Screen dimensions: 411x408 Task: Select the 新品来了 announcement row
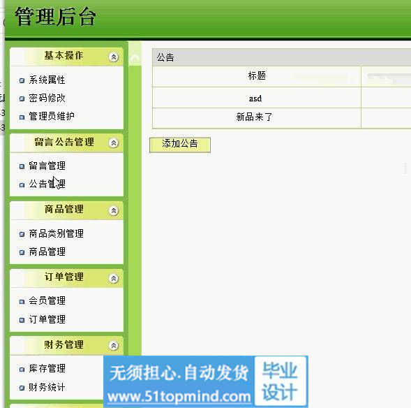(x=281, y=117)
